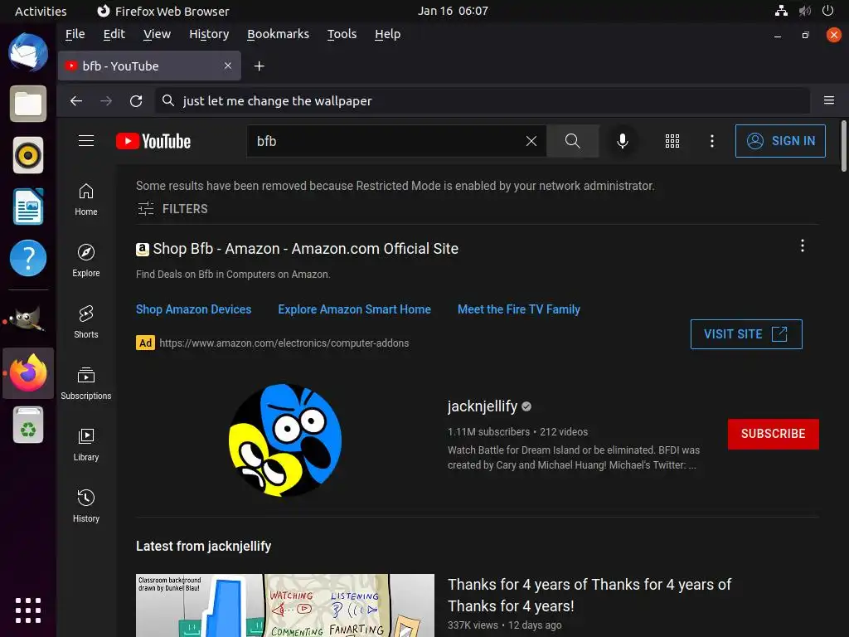The width and height of the screenshot is (849, 637).
Task: Show applications grid in dock
Action: coord(28,611)
